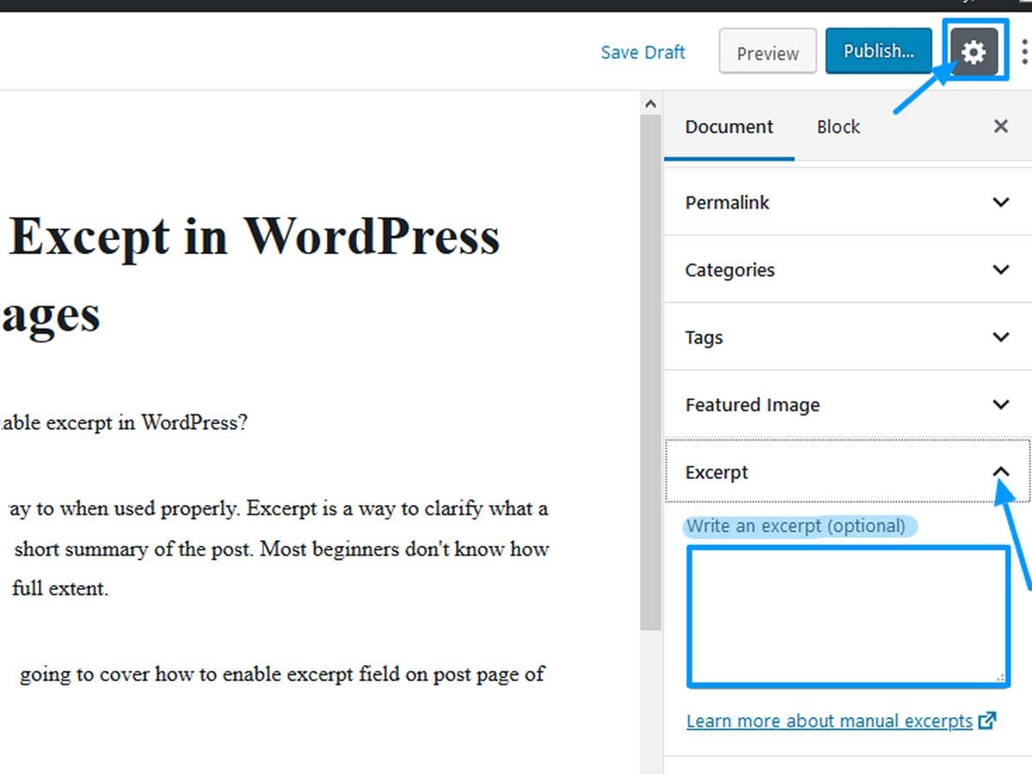1032x774 pixels.
Task: Focus the excerpt text area
Action: pyautogui.click(x=848, y=616)
